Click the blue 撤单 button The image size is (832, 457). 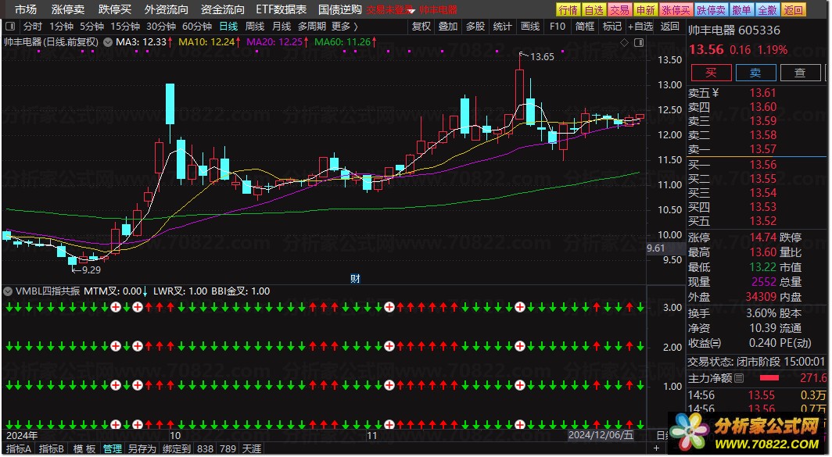741,9
